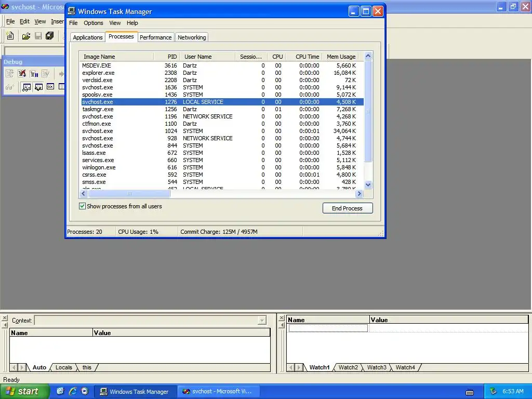
Task: Close the Watch pane with its small X
Action: click(x=281, y=318)
